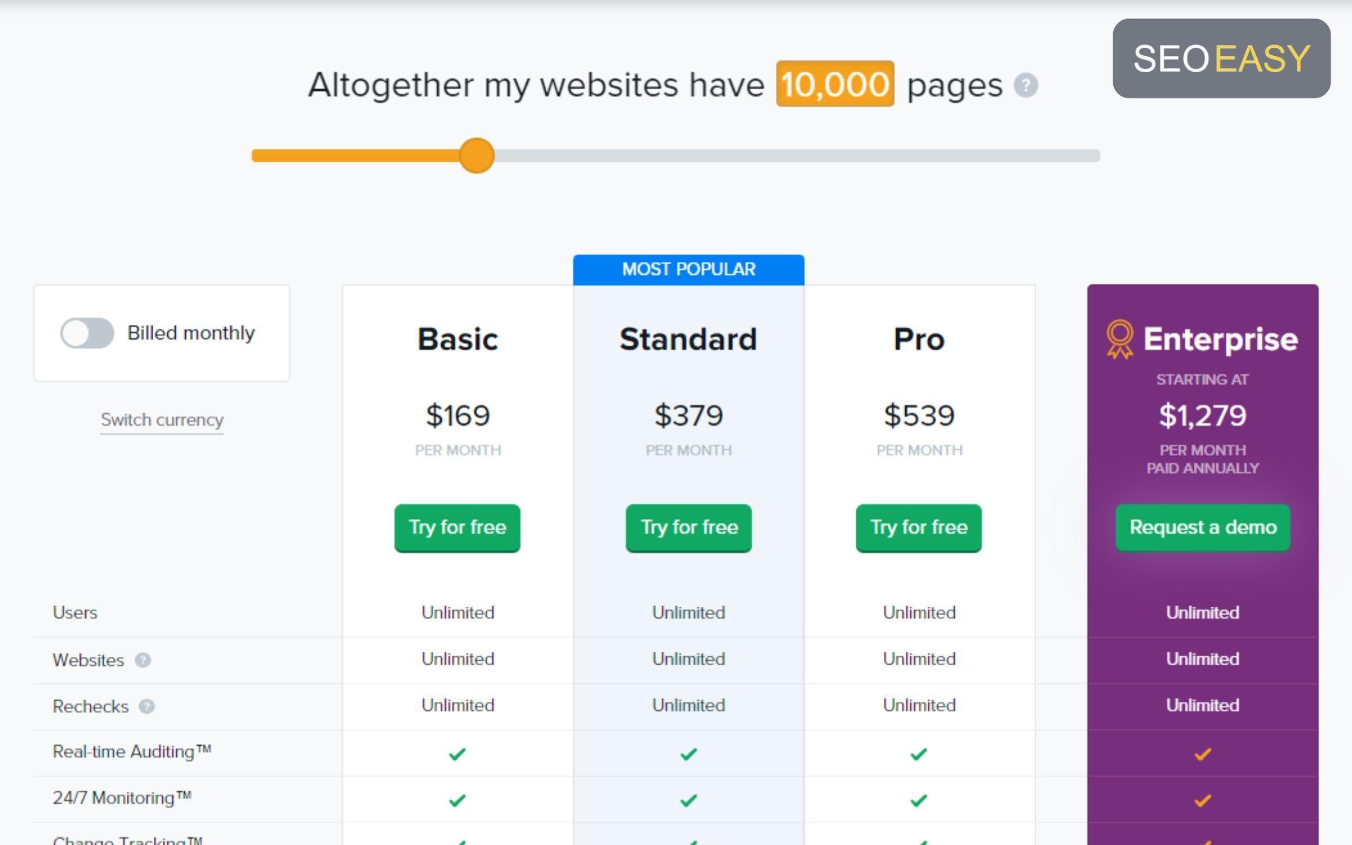Click the Enterprise ribbon award icon
This screenshot has height=845, width=1352.
1119,339
